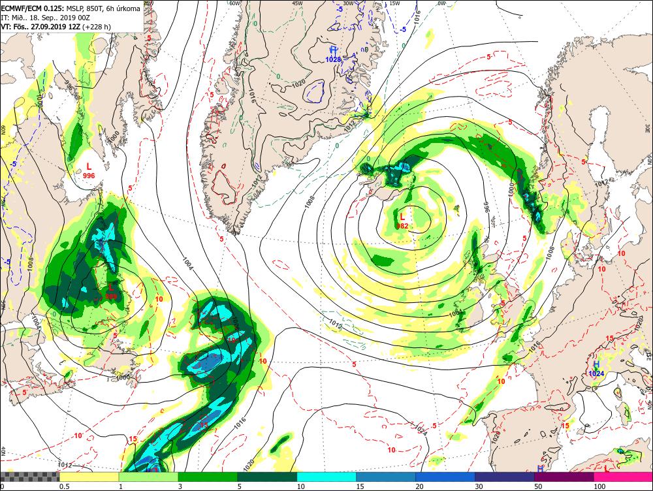Click the red '982' low-pressure label
Image resolution: width=653 pixels, height=491 pixels.
402,226
